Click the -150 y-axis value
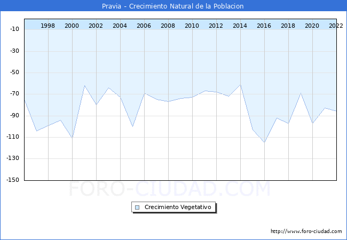347x240 pixels. pos(13,180)
